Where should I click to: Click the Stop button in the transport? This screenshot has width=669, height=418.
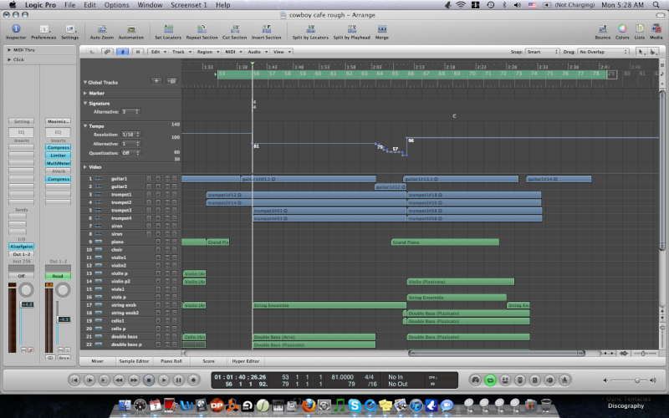point(149,380)
